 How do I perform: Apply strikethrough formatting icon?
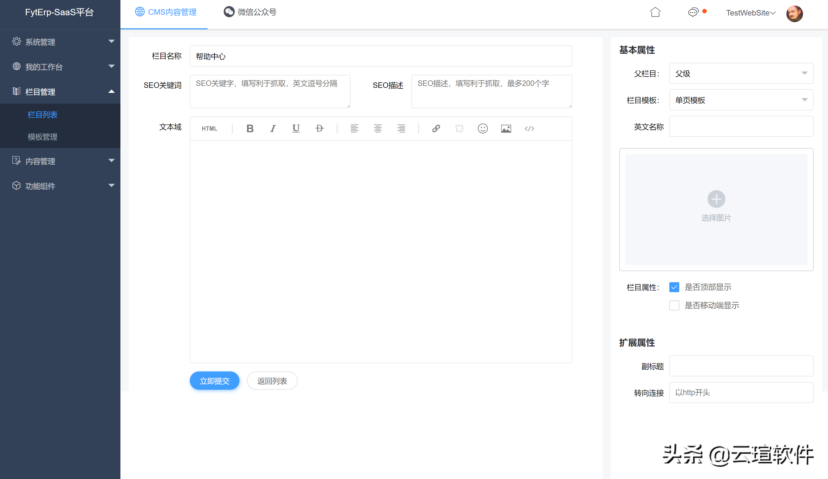[319, 128]
